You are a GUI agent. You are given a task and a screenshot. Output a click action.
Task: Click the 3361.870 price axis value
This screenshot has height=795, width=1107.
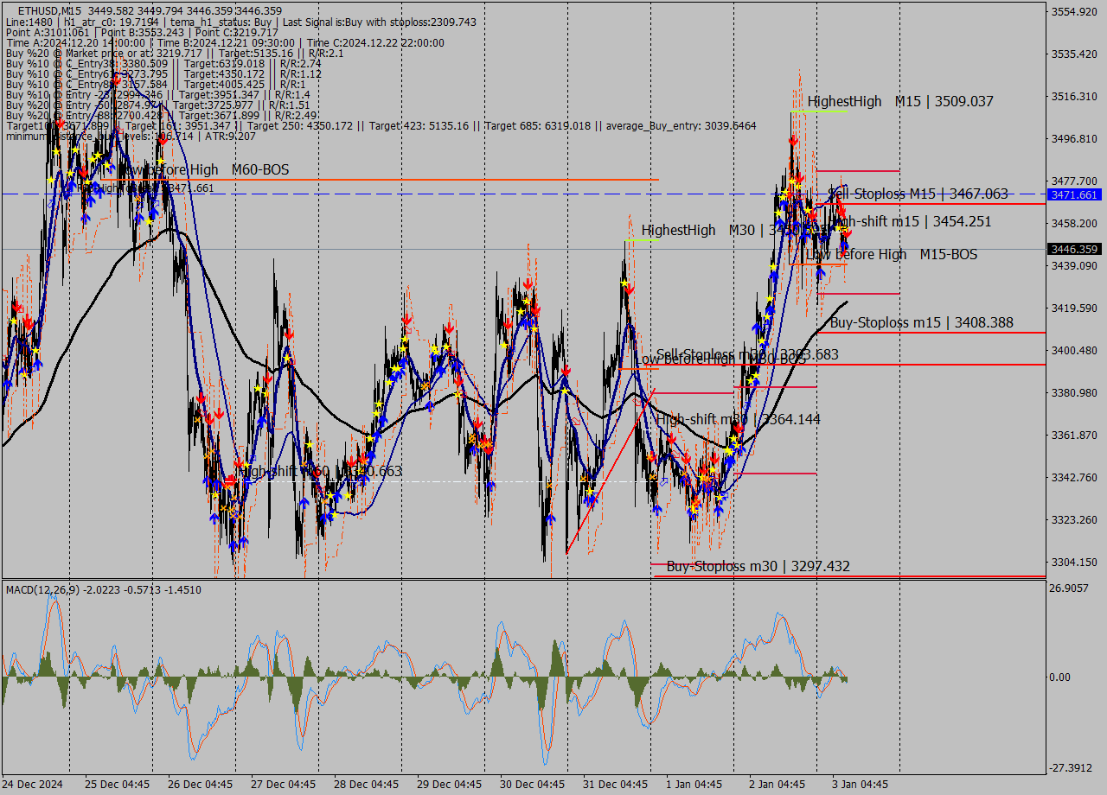tap(1073, 435)
